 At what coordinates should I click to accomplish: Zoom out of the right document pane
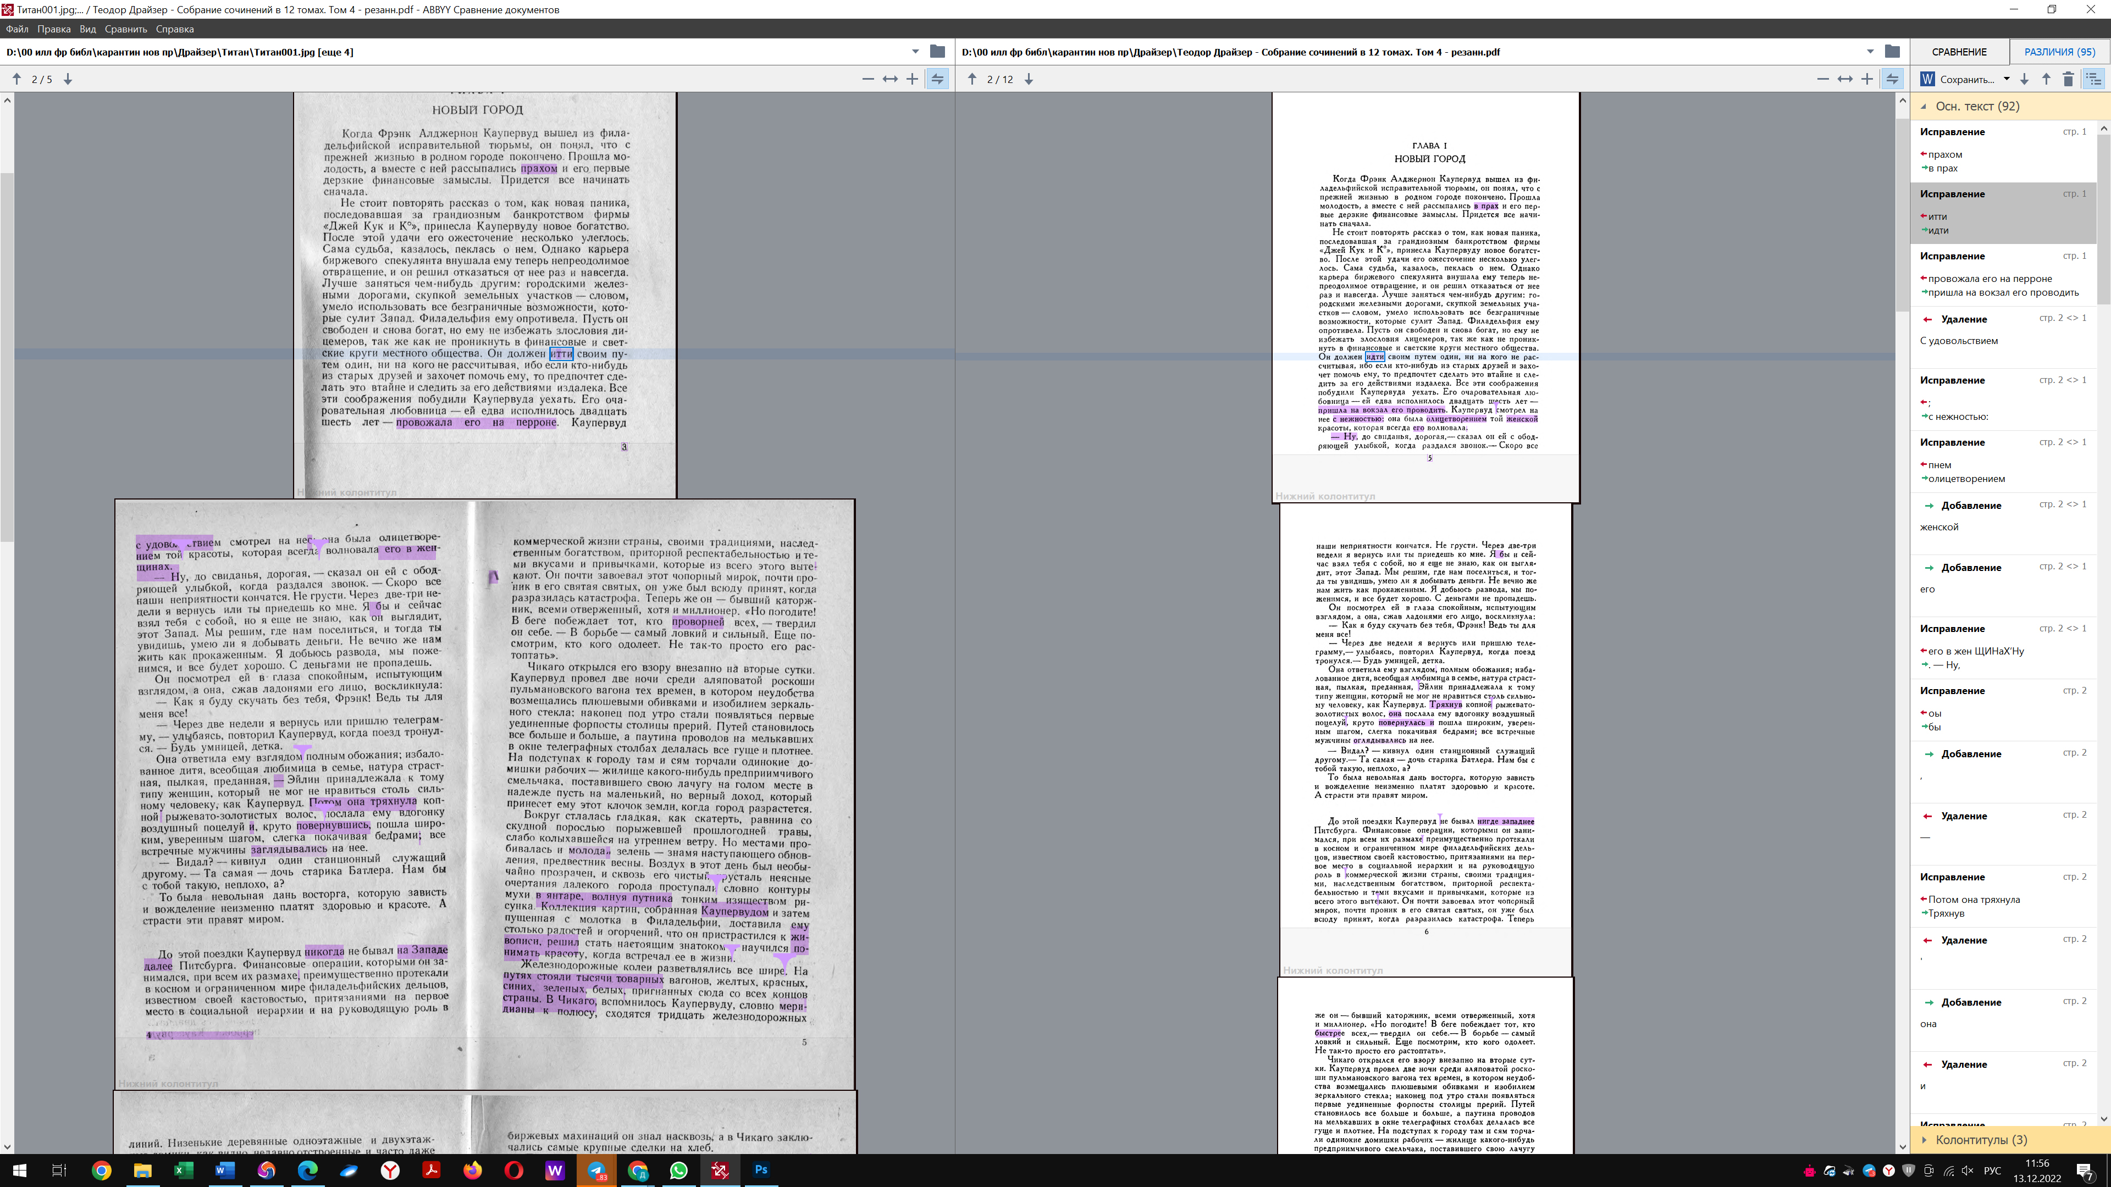tap(1822, 79)
